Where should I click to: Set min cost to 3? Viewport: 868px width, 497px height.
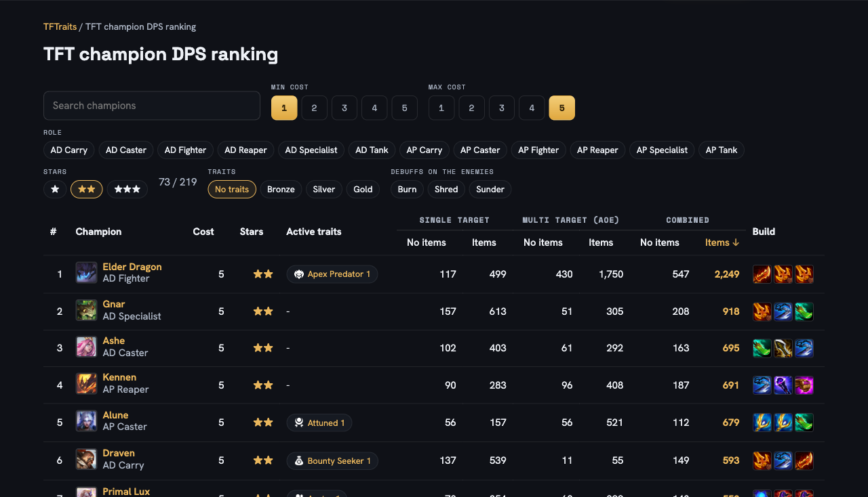point(344,108)
